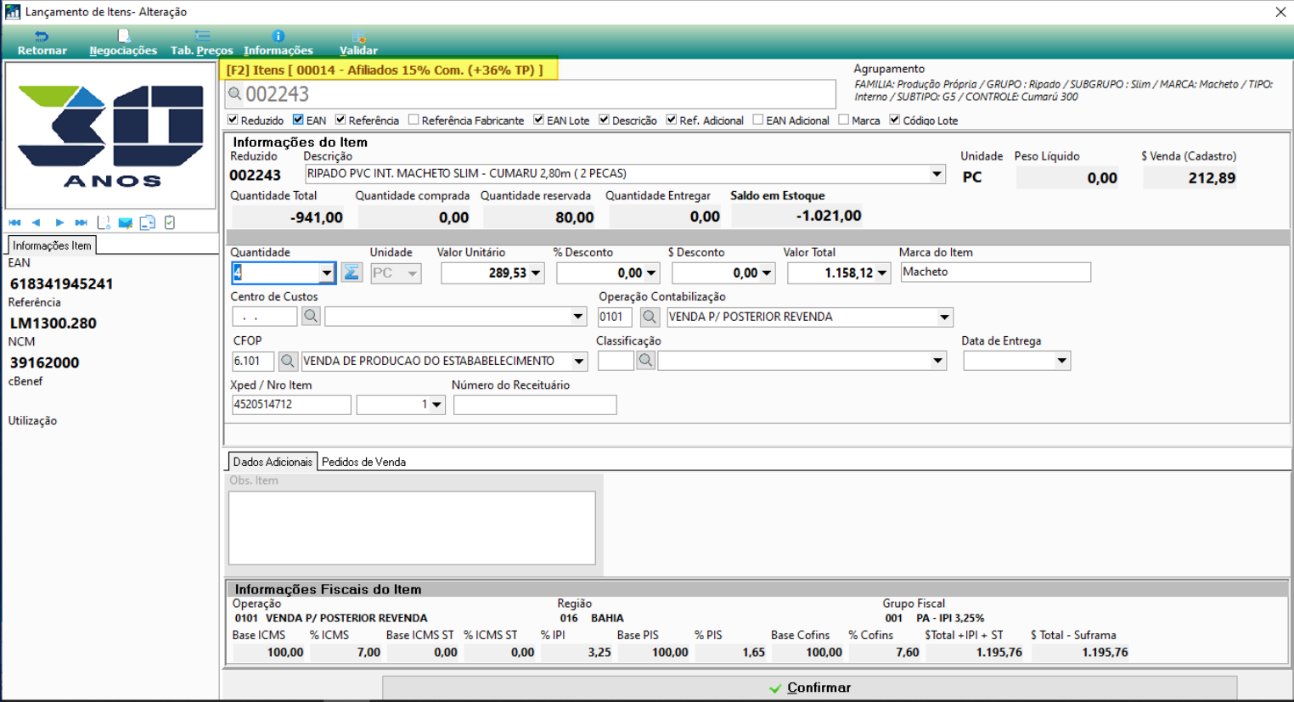Image resolution: width=1294 pixels, height=702 pixels.
Task: Go to the first record
Action: click(14, 222)
